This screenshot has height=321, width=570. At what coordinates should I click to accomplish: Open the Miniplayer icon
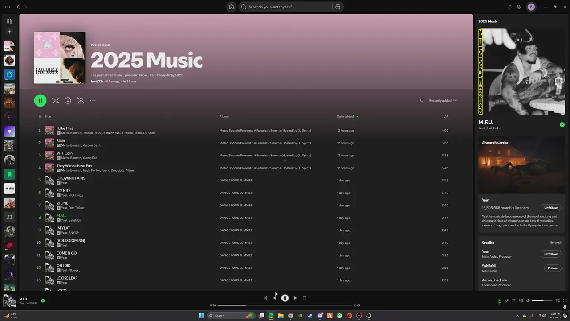click(x=558, y=300)
